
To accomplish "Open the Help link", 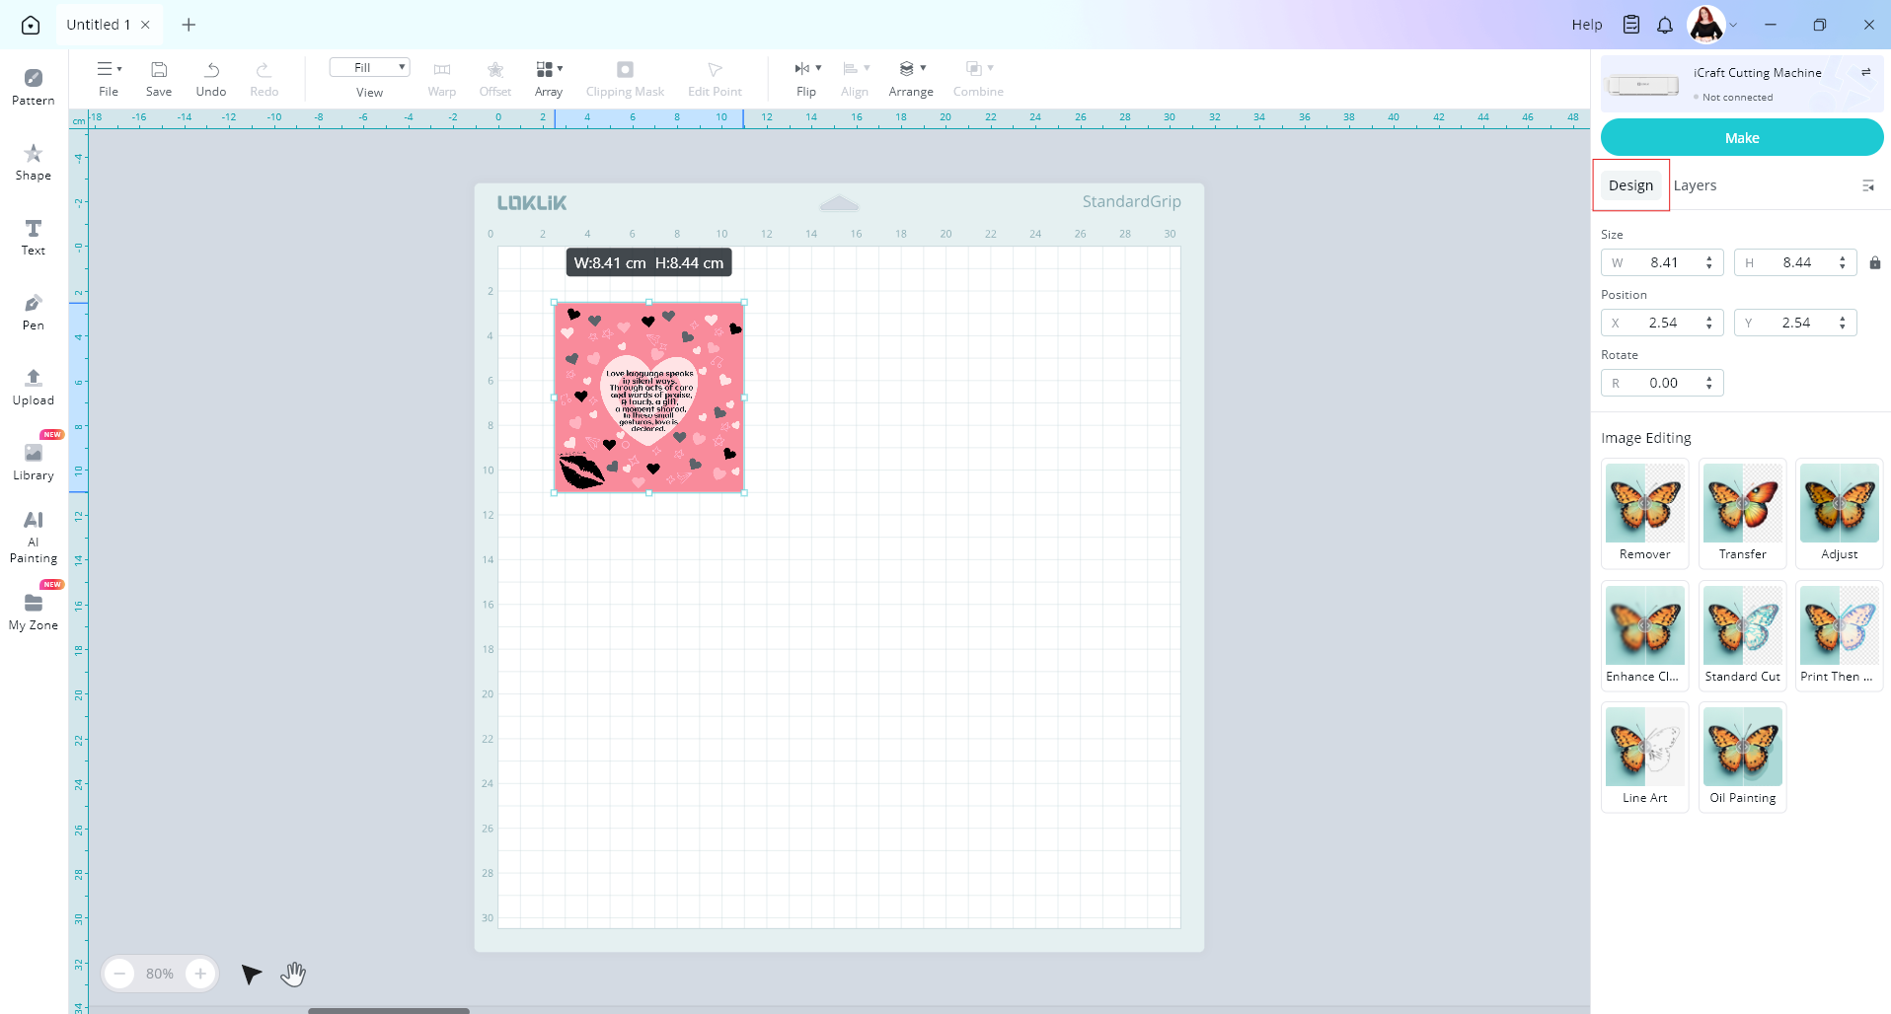I will pos(1586,25).
